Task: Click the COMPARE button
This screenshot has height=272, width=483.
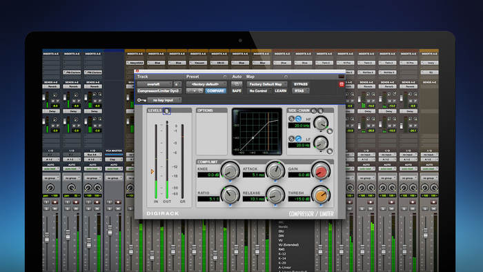Action: (215, 91)
